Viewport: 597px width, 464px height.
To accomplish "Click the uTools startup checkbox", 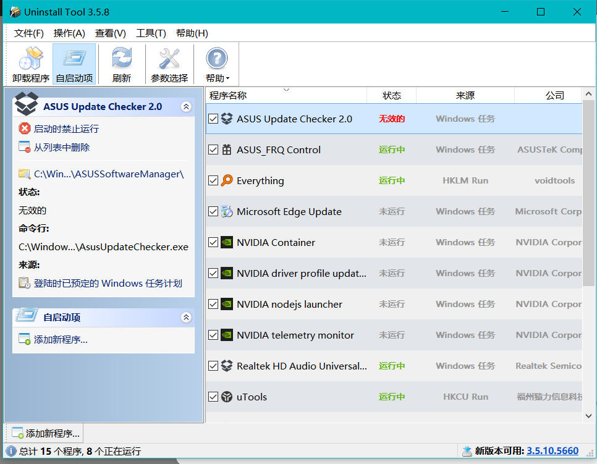I will click(213, 397).
